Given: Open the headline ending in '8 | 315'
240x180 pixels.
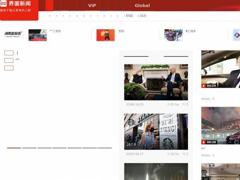Looking at the screenshot, I should coord(190,31).
